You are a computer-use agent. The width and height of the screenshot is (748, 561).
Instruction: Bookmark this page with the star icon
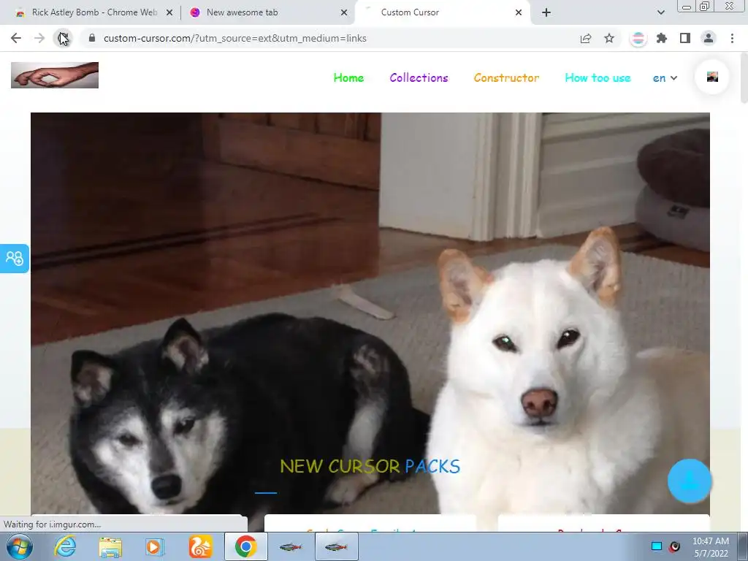tap(609, 38)
